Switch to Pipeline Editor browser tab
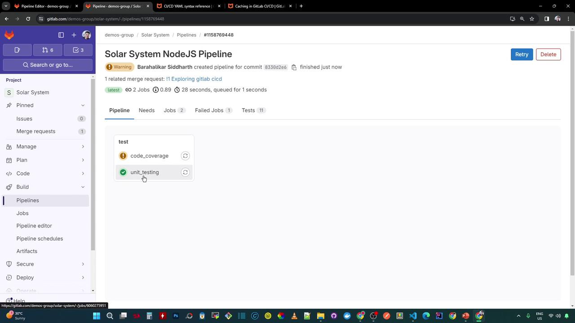This screenshot has height=323, width=575. (x=46, y=6)
